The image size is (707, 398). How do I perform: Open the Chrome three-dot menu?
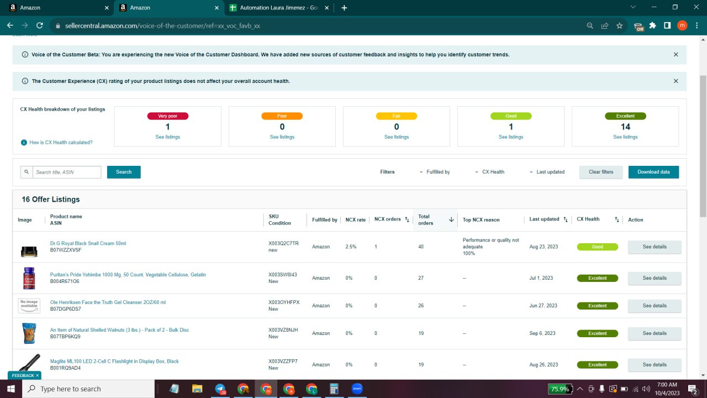[696, 25]
